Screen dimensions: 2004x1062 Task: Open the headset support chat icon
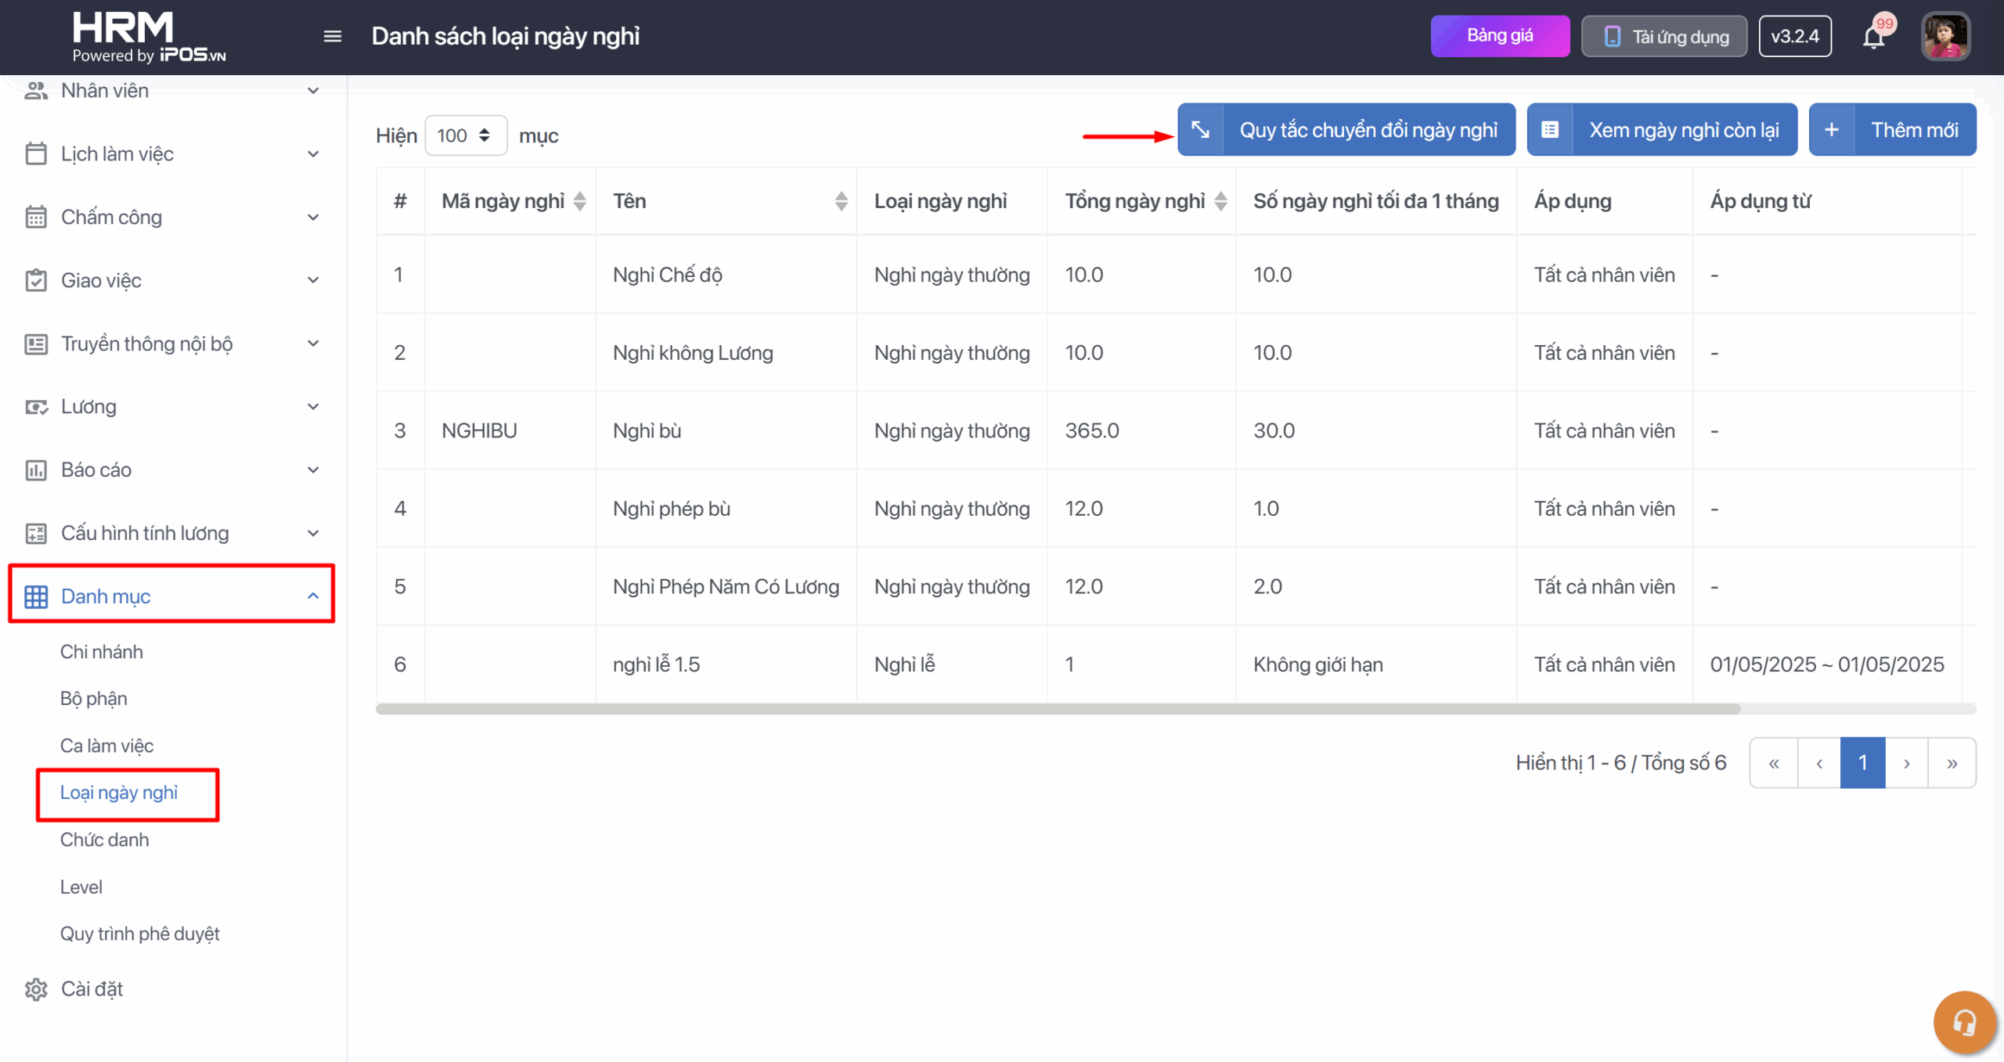pos(1964,1022)
